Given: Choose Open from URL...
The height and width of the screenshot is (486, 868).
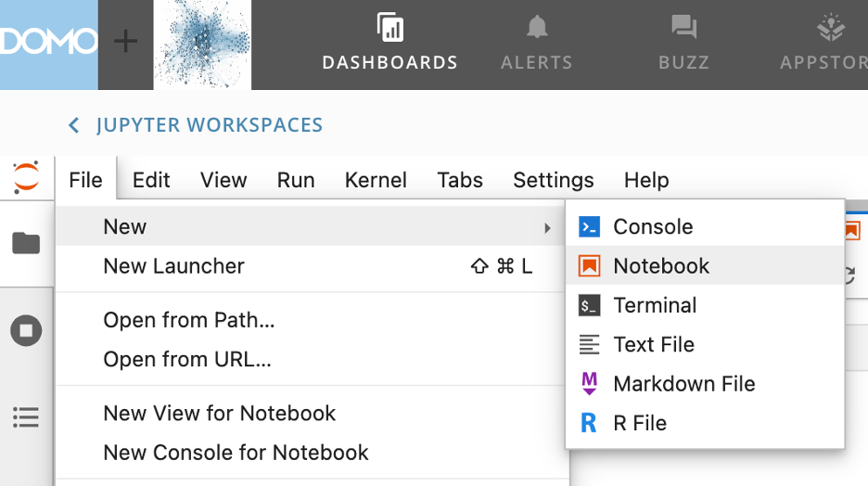Looking at the screenshot, I should 311,359.
